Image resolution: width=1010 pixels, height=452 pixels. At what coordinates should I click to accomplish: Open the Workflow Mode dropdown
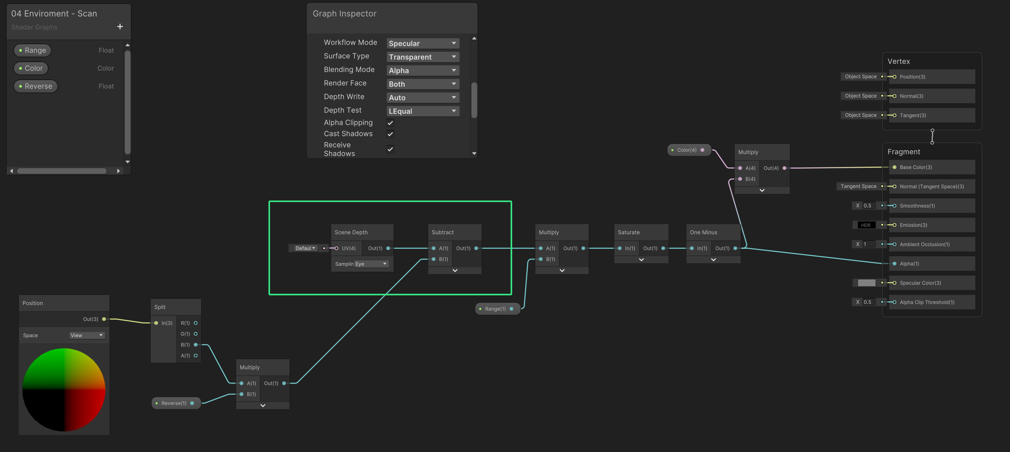click(x=422, y=43)
